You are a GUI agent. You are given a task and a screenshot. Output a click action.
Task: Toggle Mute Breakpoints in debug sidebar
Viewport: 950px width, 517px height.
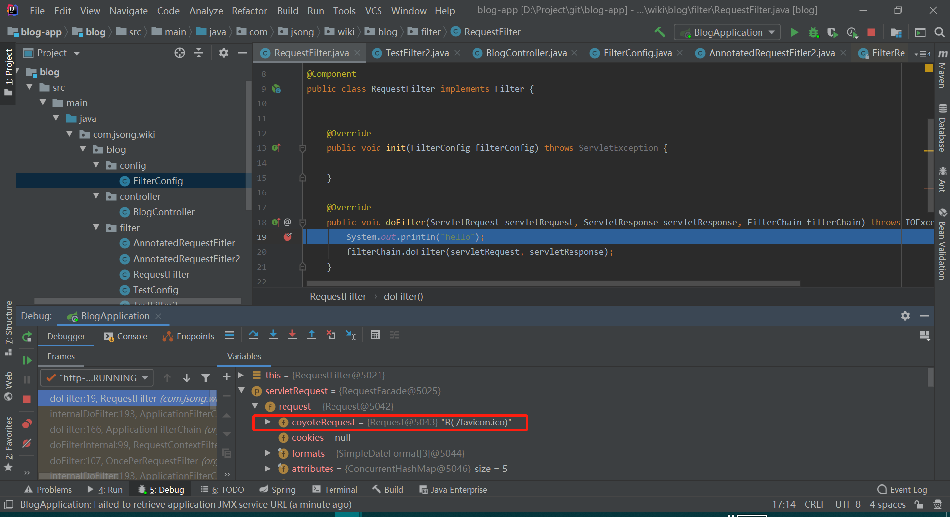(27, 444)
